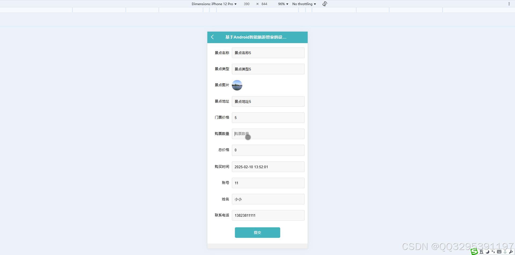Click the rotate device orientation icon

[x=324, y=4]
